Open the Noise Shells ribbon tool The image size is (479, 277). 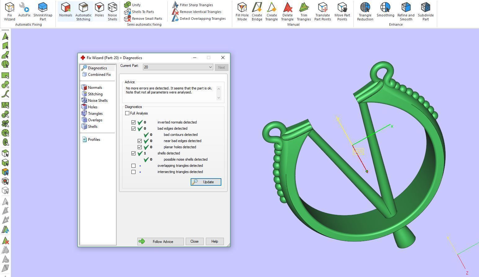[x=112, y=11]
